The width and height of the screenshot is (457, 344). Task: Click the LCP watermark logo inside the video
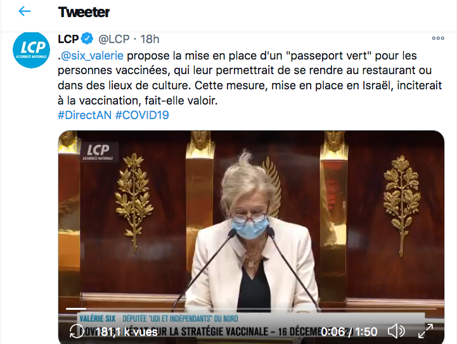(98, 152)
